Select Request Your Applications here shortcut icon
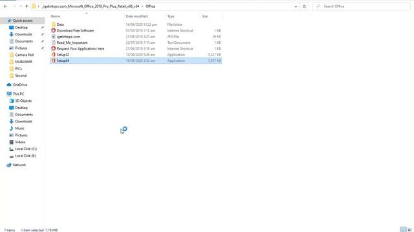This screenshot has width=414, height=232. click(53, 49)
